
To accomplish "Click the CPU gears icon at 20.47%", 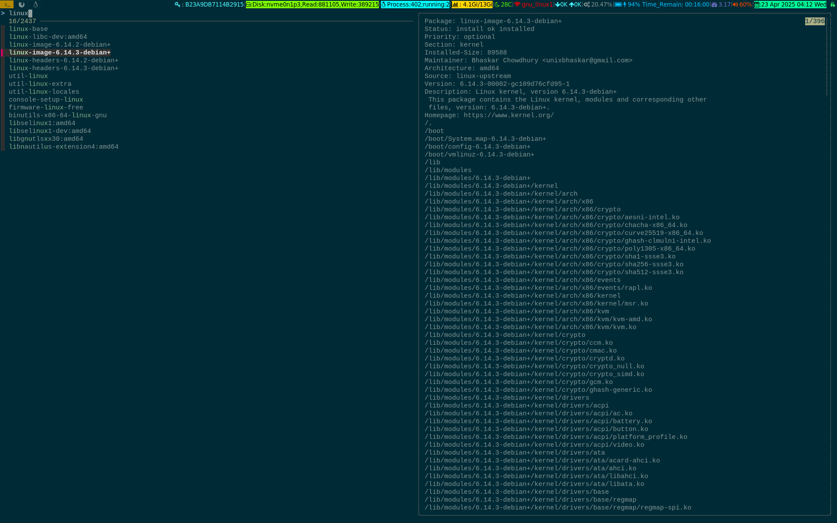I will click(587, 4).
